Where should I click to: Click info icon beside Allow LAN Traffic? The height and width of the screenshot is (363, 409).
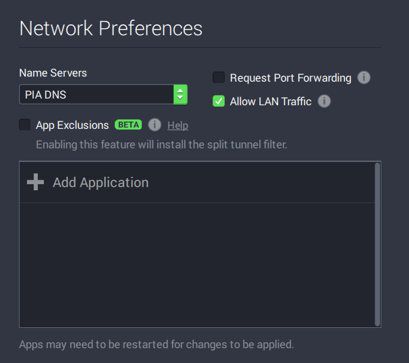(324, 101)
